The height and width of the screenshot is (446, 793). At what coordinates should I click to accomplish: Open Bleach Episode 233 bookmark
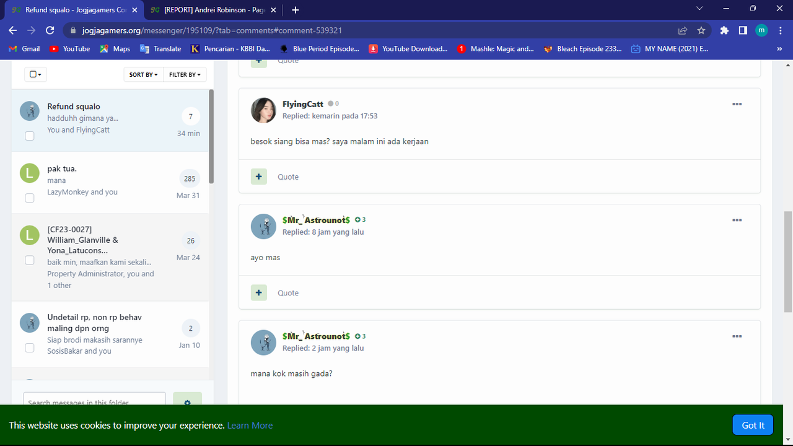point(583,48)
